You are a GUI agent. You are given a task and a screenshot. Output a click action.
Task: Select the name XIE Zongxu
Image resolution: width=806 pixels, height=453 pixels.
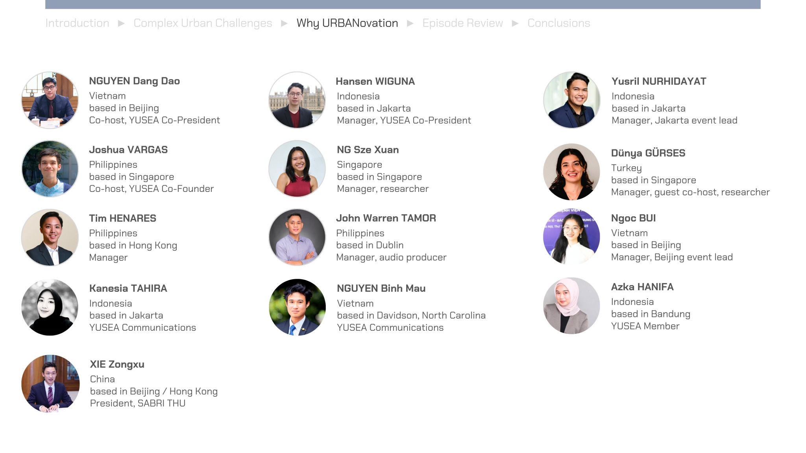tap(117, 365)
